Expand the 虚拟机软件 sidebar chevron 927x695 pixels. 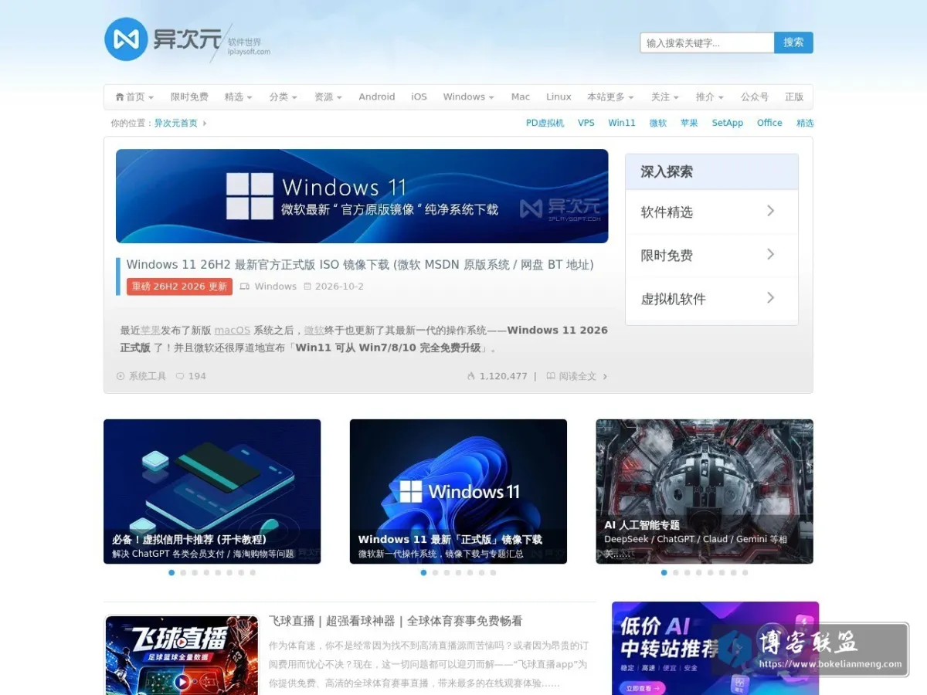770,297
